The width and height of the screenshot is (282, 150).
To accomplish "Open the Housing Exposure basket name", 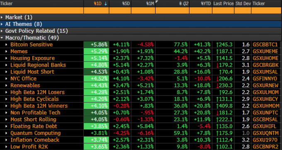I will click(x=32, y=58).
